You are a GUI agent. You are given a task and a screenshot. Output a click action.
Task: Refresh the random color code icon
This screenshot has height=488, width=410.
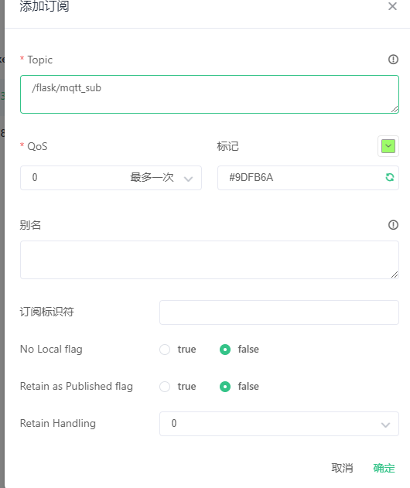coord(389,177)
